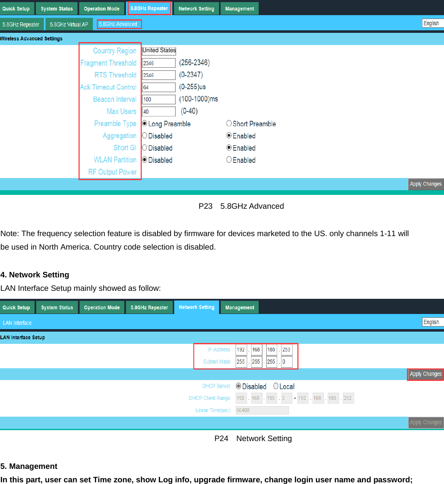
Task: Click the Ack Timeout Control field
Action: [159, 88]
